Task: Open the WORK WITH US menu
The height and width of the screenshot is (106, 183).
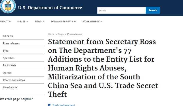Action: (93, 21)
